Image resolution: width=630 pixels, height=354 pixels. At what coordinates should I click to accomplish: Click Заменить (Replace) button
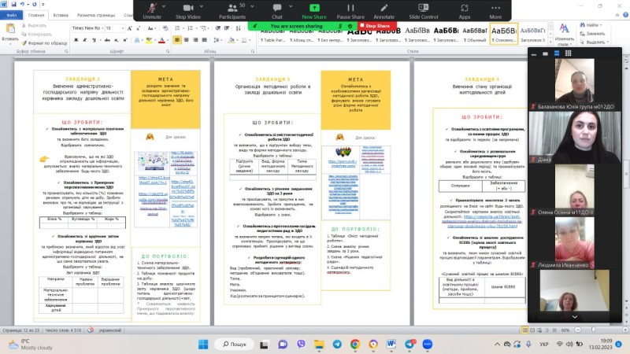tap(592, 34)
